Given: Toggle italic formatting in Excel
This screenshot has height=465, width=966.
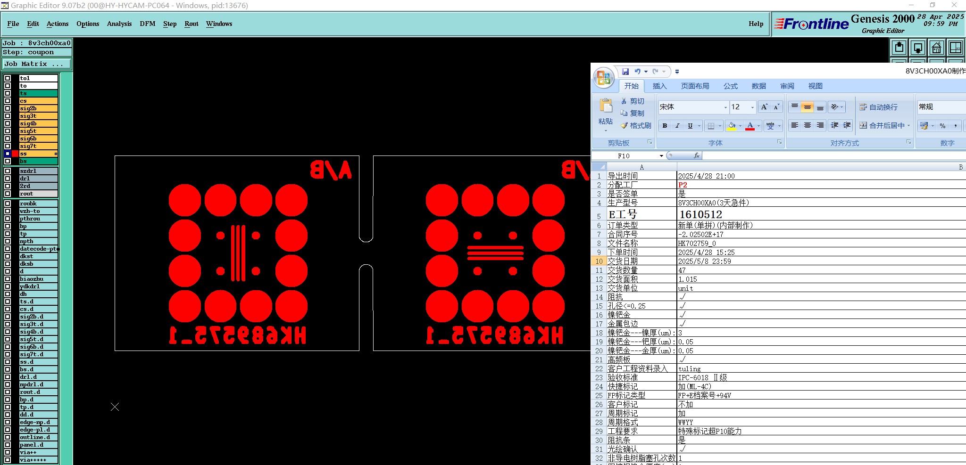Looking at the screenshot, I should pos(677,126).
